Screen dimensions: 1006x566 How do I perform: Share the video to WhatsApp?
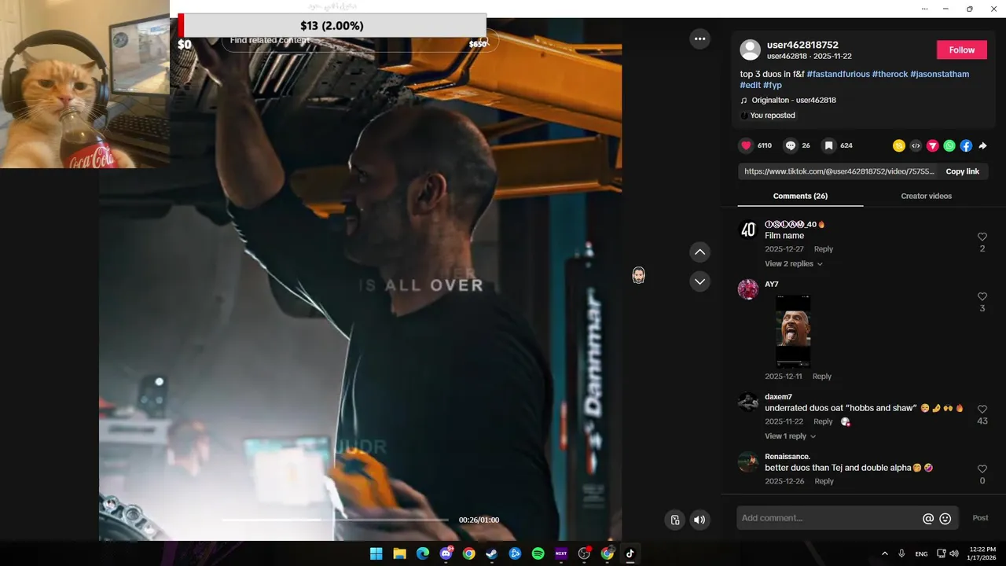tap(949, 145)
